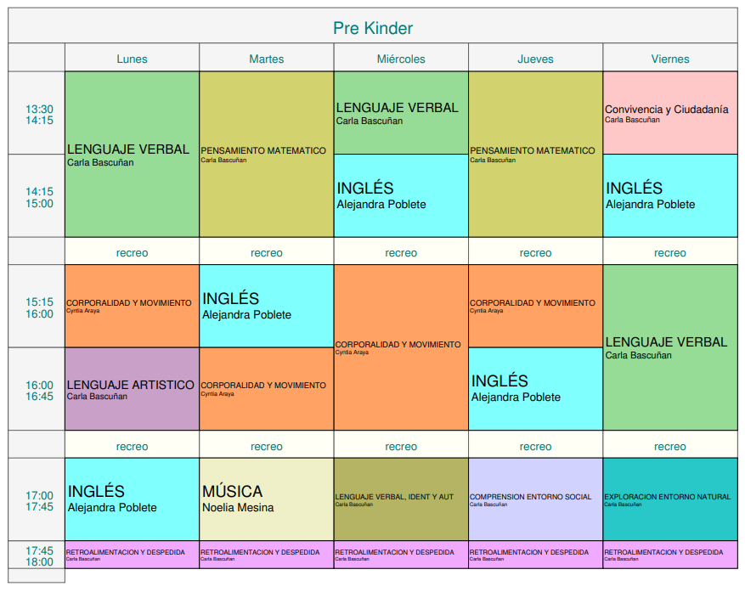Select Tuesday's PENSAMIENTO MATEMATICO block
The height and width of the screenshot is (592, 745).
(266, 154)
